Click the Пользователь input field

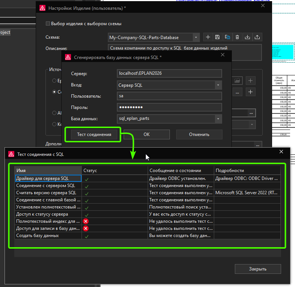pyautogui.click(x=169, y=96)
